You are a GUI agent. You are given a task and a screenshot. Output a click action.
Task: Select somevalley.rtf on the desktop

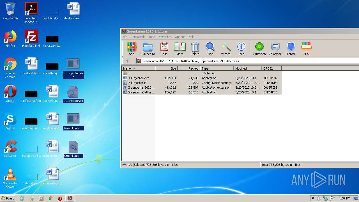tap(52, 176)
